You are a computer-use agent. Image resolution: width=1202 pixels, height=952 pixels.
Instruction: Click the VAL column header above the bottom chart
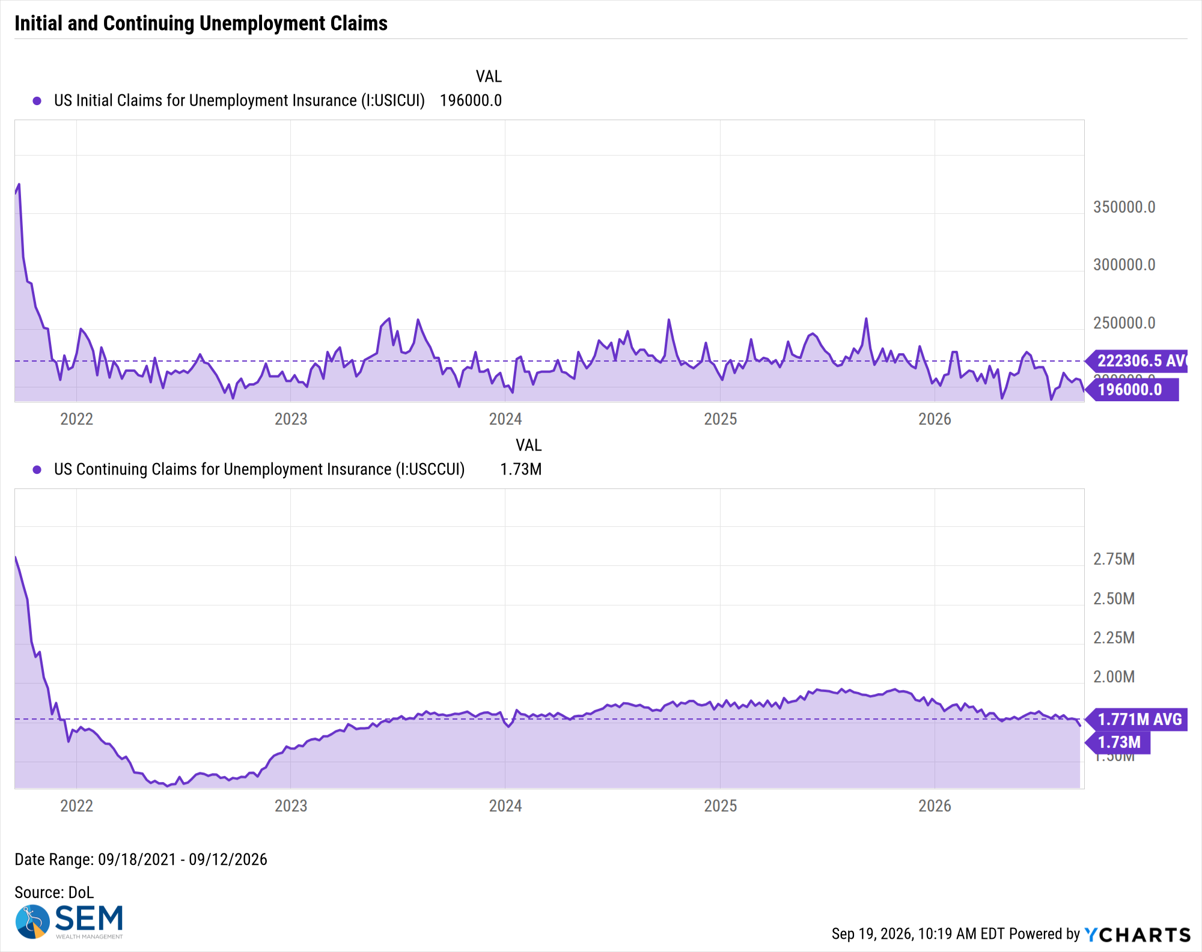coord(529,445)
